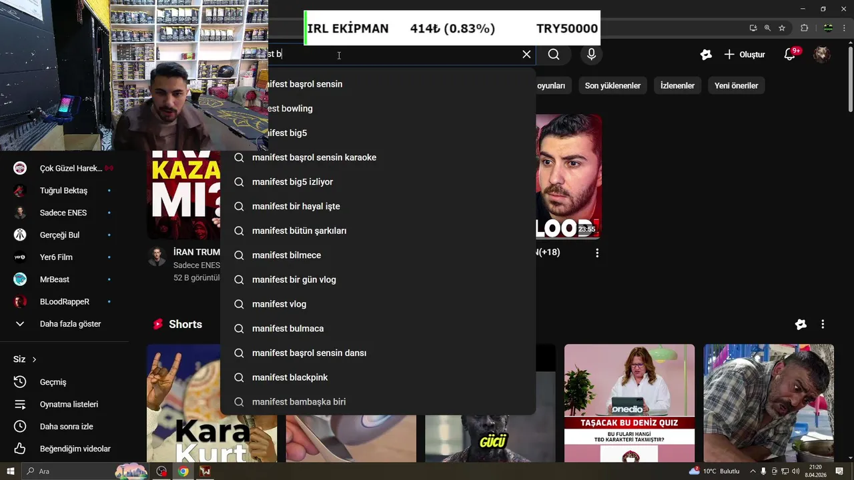Open Chrome from the taskbar
854x480 pixels.
point(183,471)
